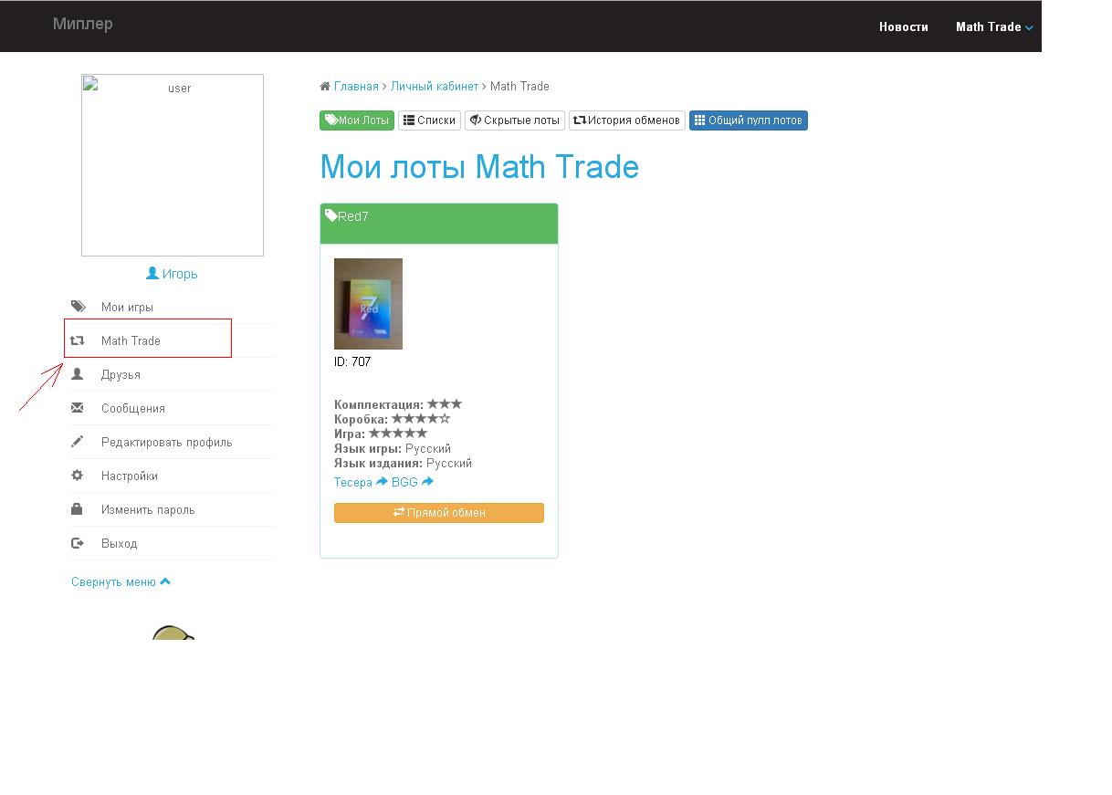Collapse the sidebar with Свернуть меню
Viewport: 1112px width, 795px height.
[121, 581]
